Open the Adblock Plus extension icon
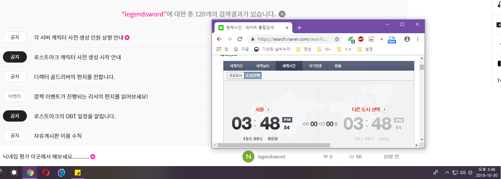 361,39
